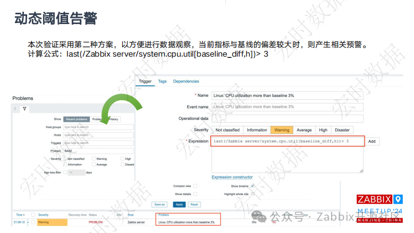
Task: Focus the trigger Name field
Action: (x=288, y=96)
